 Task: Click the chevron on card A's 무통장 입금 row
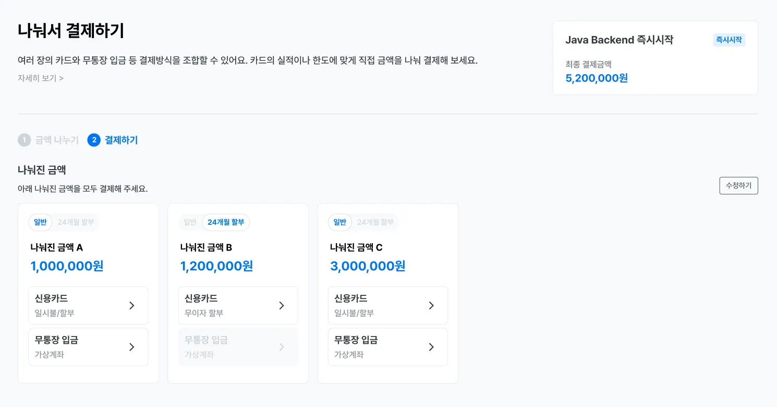click(132, 347)
